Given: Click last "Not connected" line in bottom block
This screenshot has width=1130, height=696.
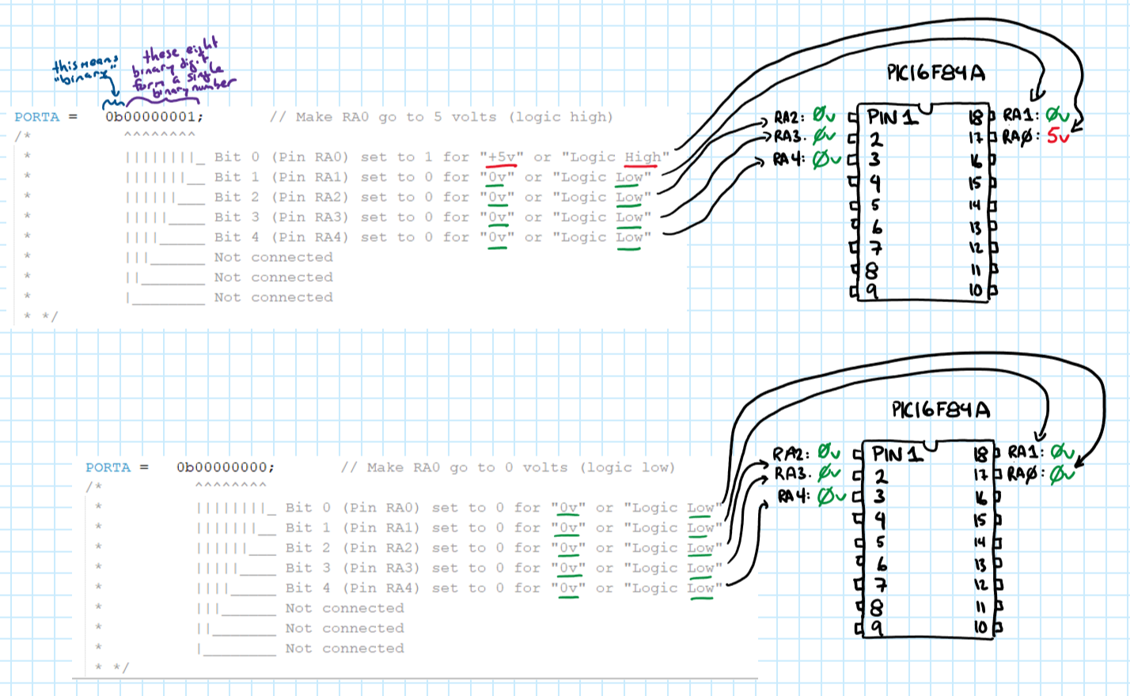Looking at the screenshot, I should pos(344,648).
